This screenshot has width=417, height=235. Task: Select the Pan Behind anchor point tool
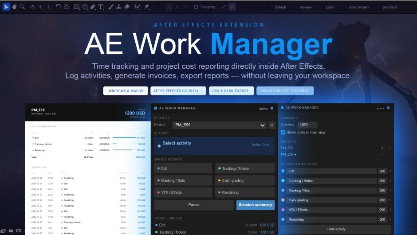coord(67,7)
